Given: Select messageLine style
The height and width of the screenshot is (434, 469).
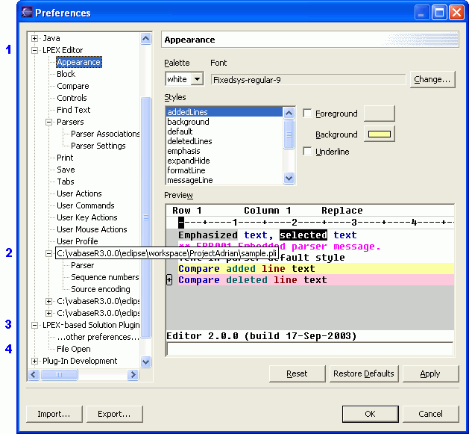Looking at the screenshot, I should click(x=224, y=180).
